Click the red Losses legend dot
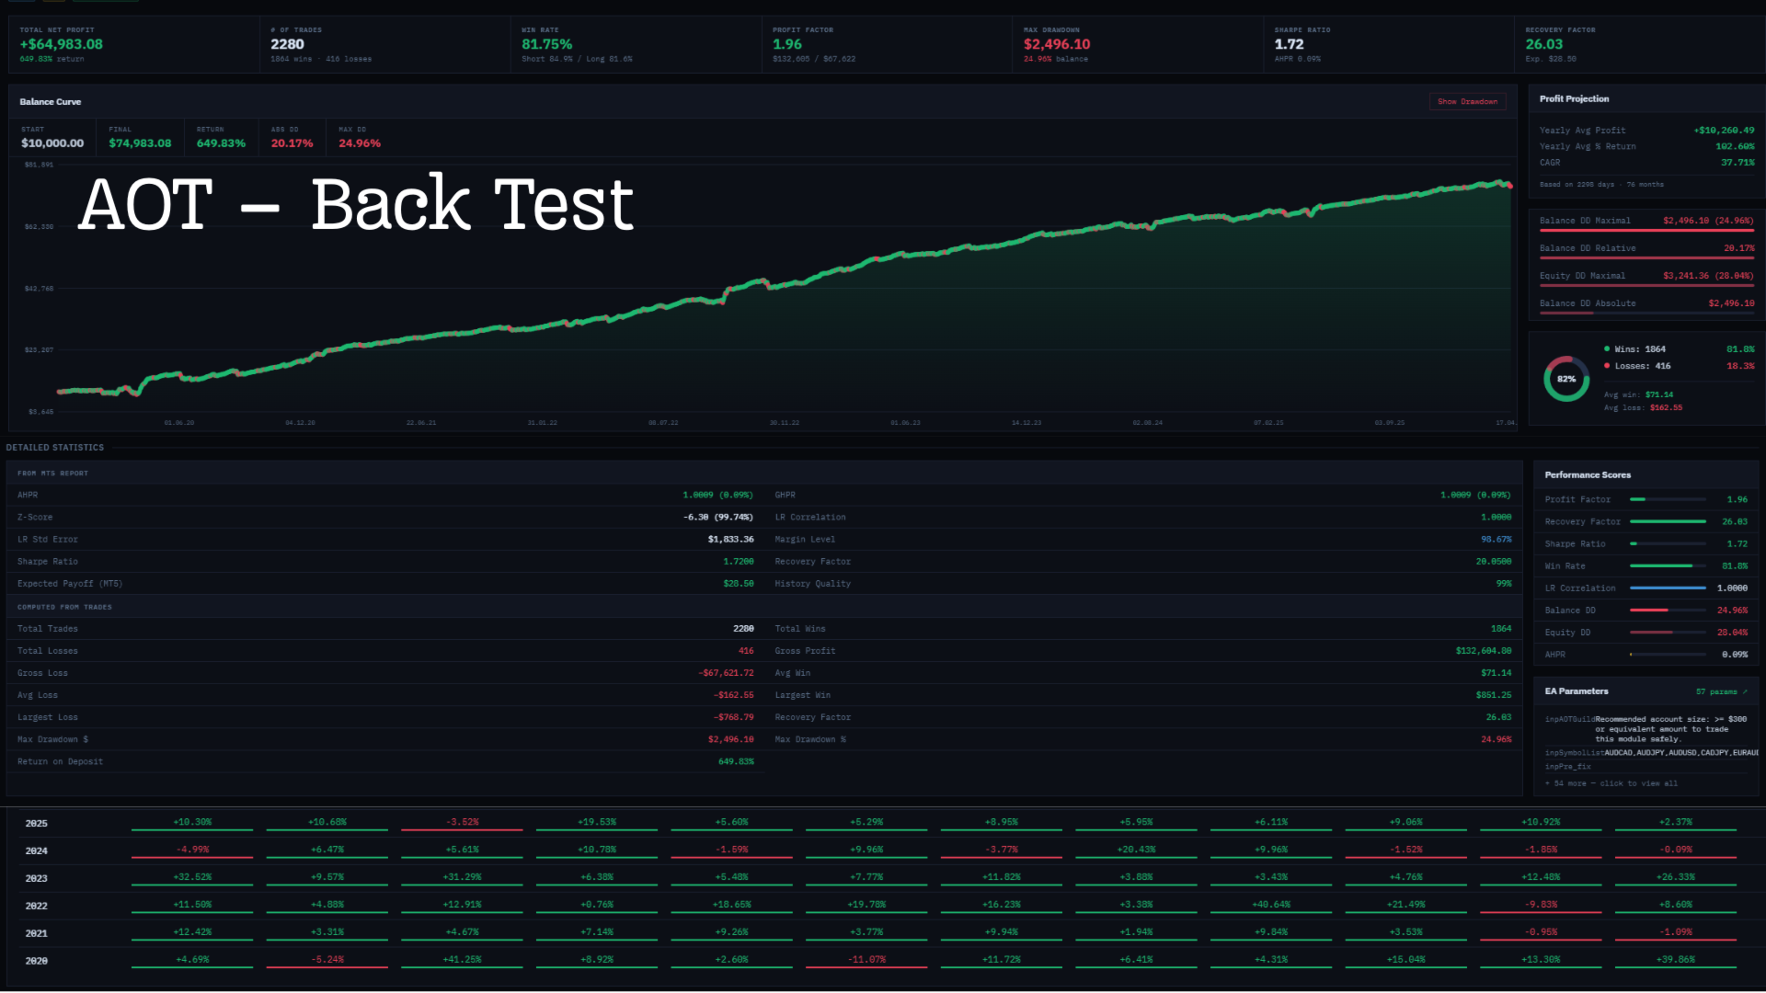This screenshot has width=1766, height=993. click(1607, 366)
